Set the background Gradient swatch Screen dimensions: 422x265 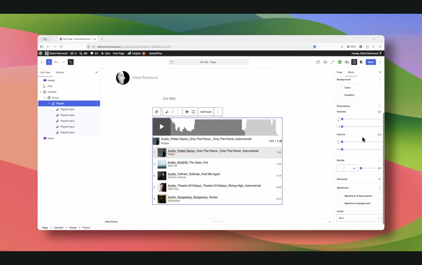(x=359, y=95)
